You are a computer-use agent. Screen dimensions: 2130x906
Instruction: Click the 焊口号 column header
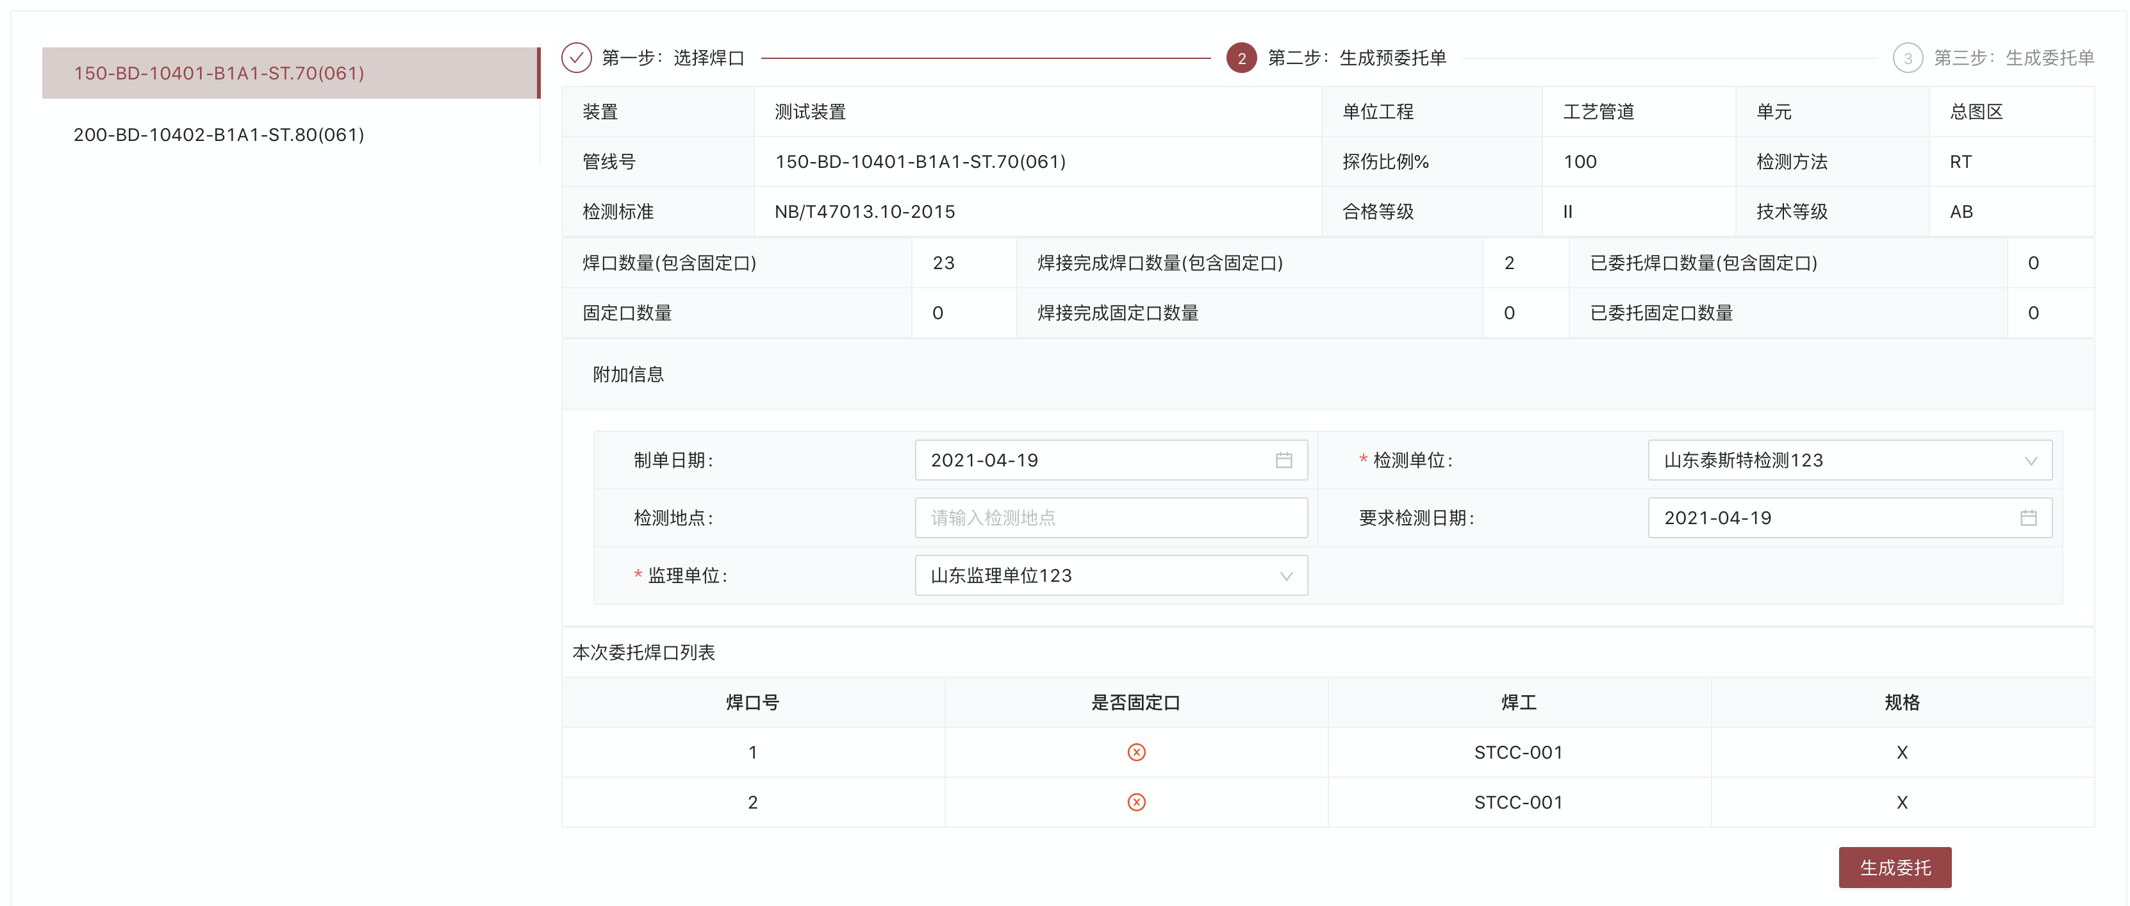pyautogui.click(x=752, y=703)
